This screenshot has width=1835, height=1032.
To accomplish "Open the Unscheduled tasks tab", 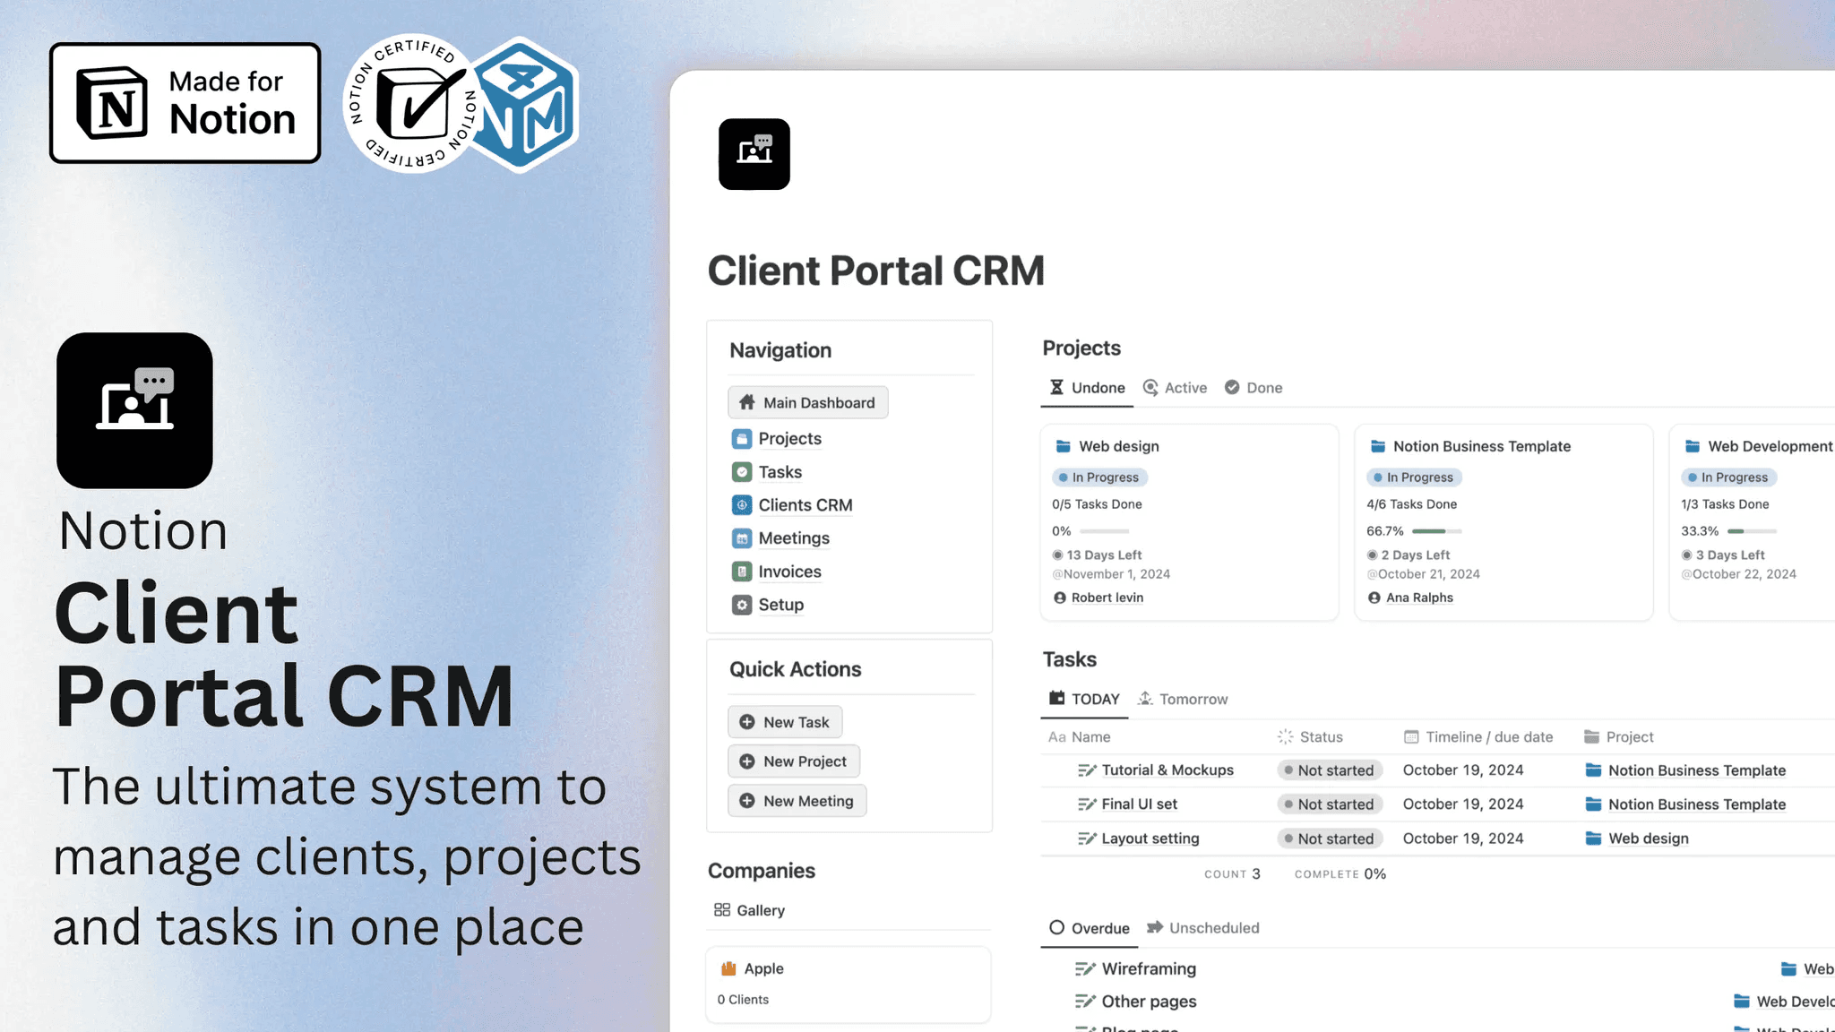I will click(x=1203, y=928).
